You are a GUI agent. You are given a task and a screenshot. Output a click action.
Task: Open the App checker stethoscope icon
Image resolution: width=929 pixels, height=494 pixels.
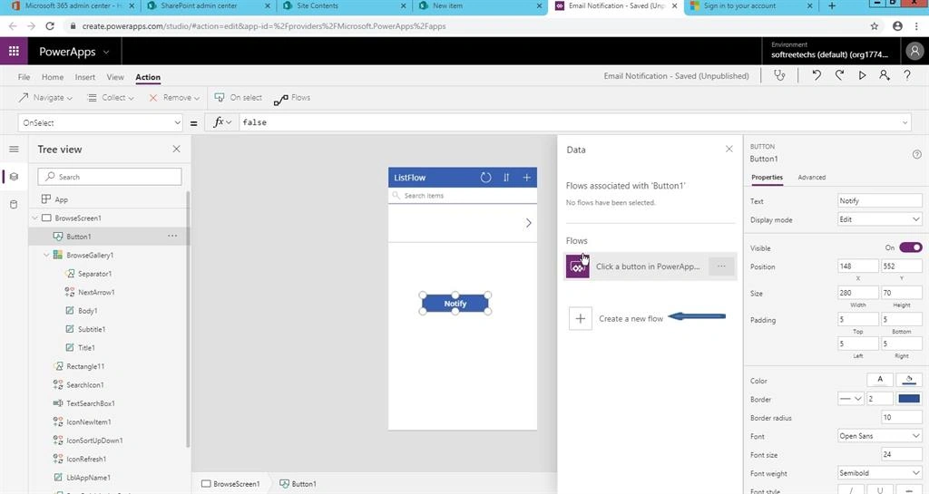coord(779,75)
